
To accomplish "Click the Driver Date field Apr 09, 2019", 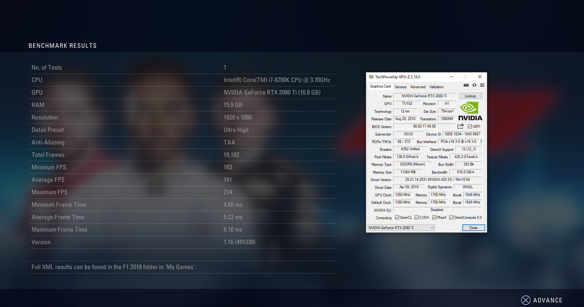I will coord(409,187).
